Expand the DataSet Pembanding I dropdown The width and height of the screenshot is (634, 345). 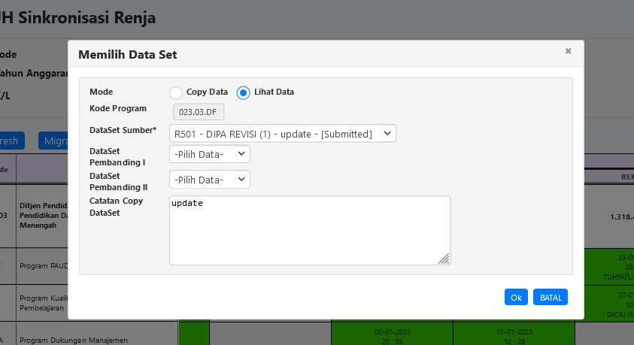tap(209, 154)
